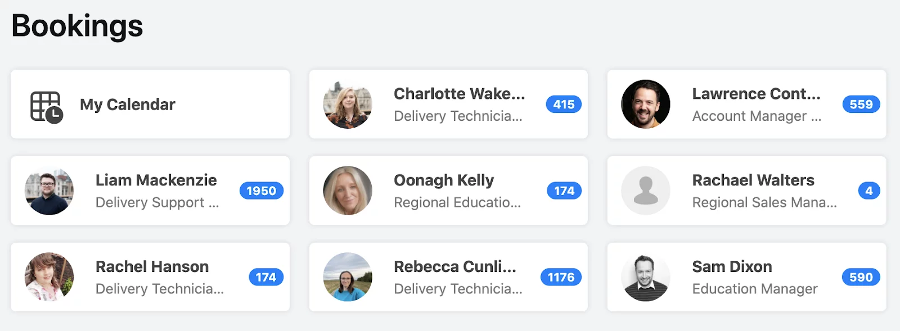Click the 590 badge for Sam Dixon

point(861,278)
